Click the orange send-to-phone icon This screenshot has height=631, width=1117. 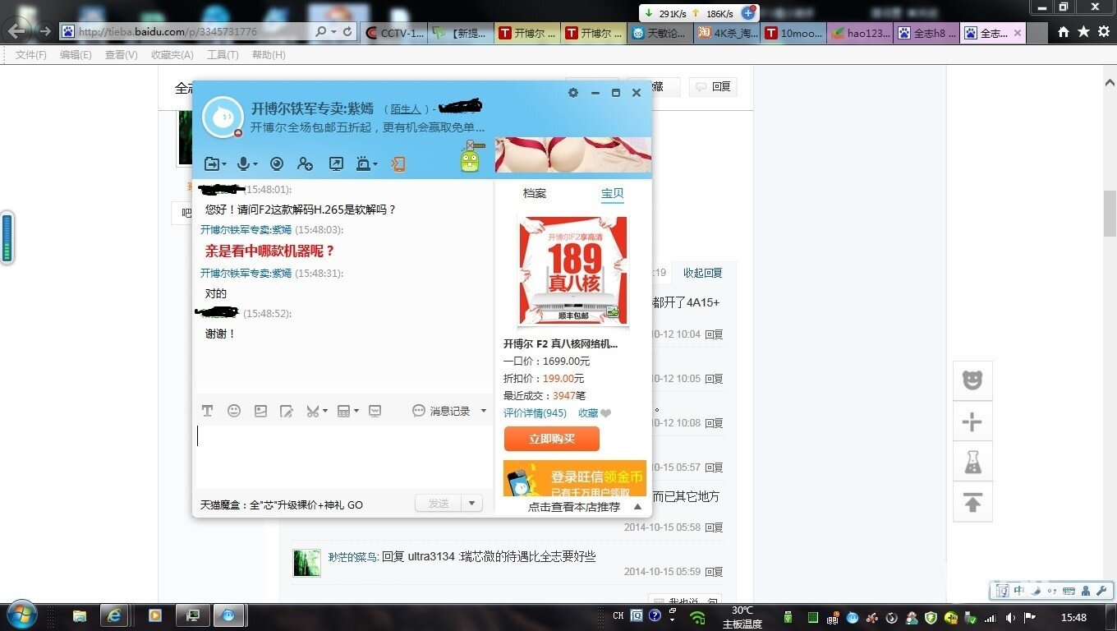click(398, 164)
